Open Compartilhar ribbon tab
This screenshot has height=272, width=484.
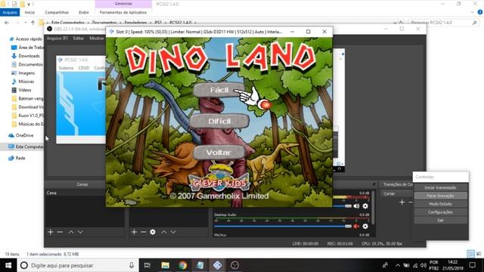[57, 12]
